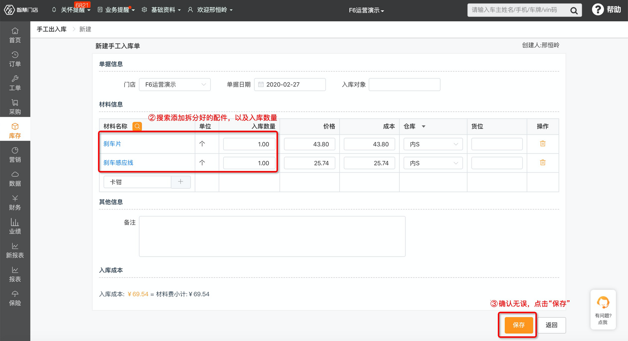Click 刹车感应线 入库数量 field 1.00
628x341 pixels.
tap(249, 163)
